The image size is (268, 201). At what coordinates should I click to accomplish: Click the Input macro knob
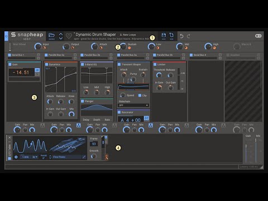38,46
